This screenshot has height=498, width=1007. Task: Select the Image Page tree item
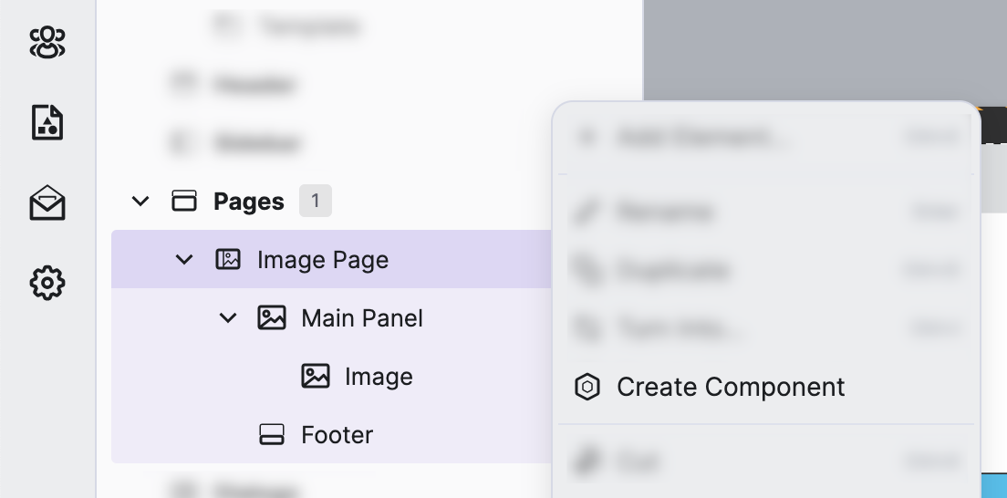(x=323, y=260)
